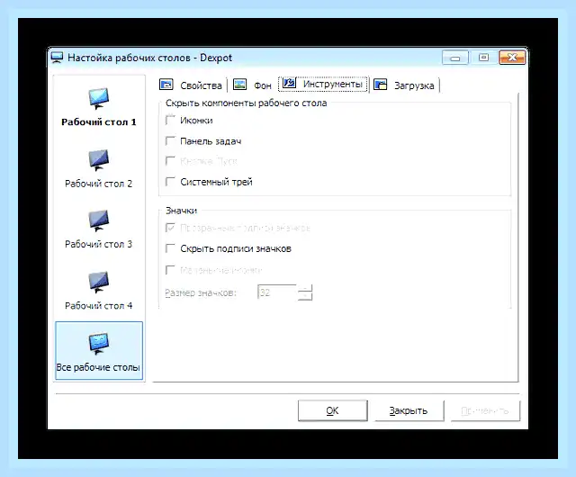The width and height of the screenshot is (576, 477).
Task: Click the Закрыть button
Action: [409, 410]
